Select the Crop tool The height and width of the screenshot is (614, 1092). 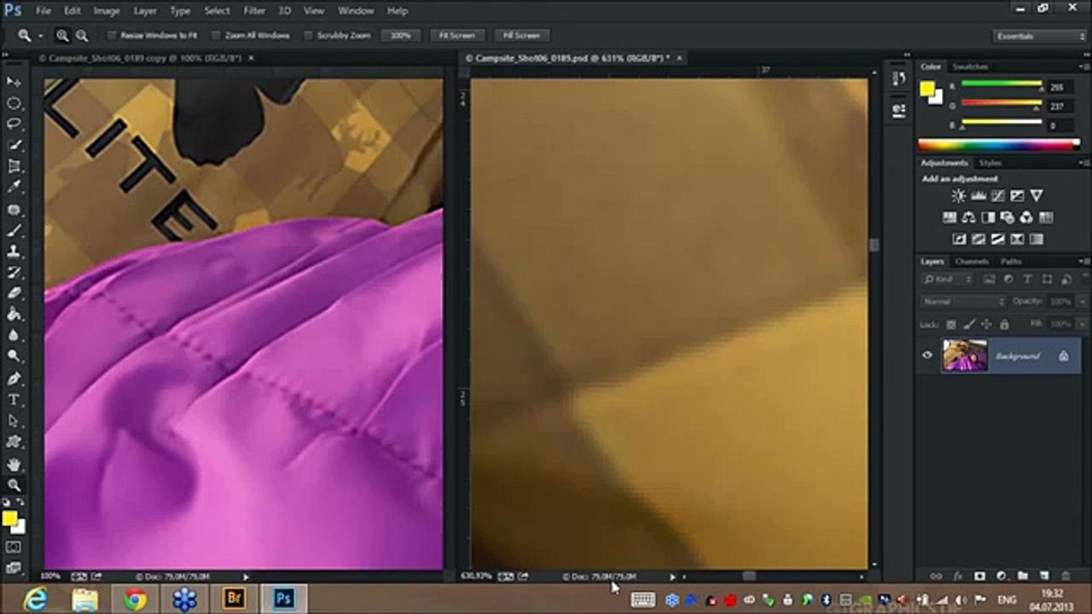[x=14, y=167]
